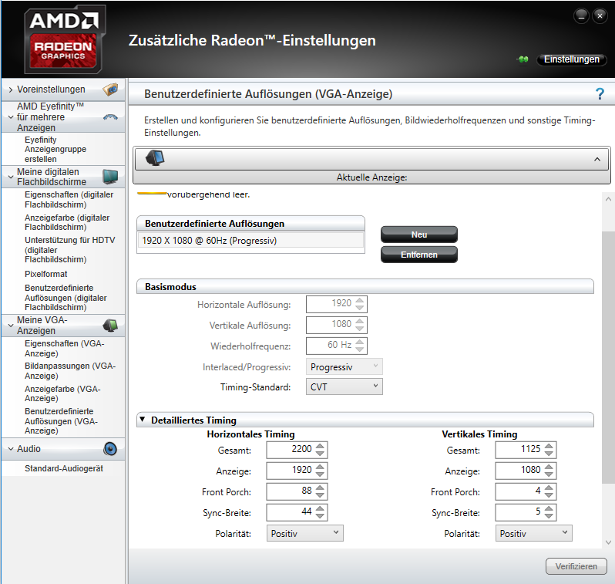Click scrollbar up arrow in content panel

608,199
